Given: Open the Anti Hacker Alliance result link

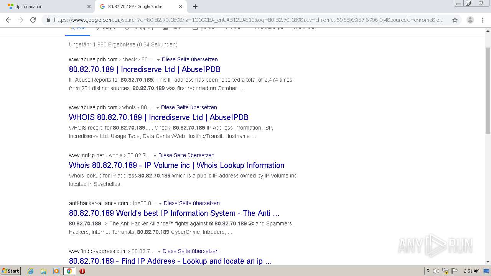Looking at the screenshot, I should [x=174, y=213].
